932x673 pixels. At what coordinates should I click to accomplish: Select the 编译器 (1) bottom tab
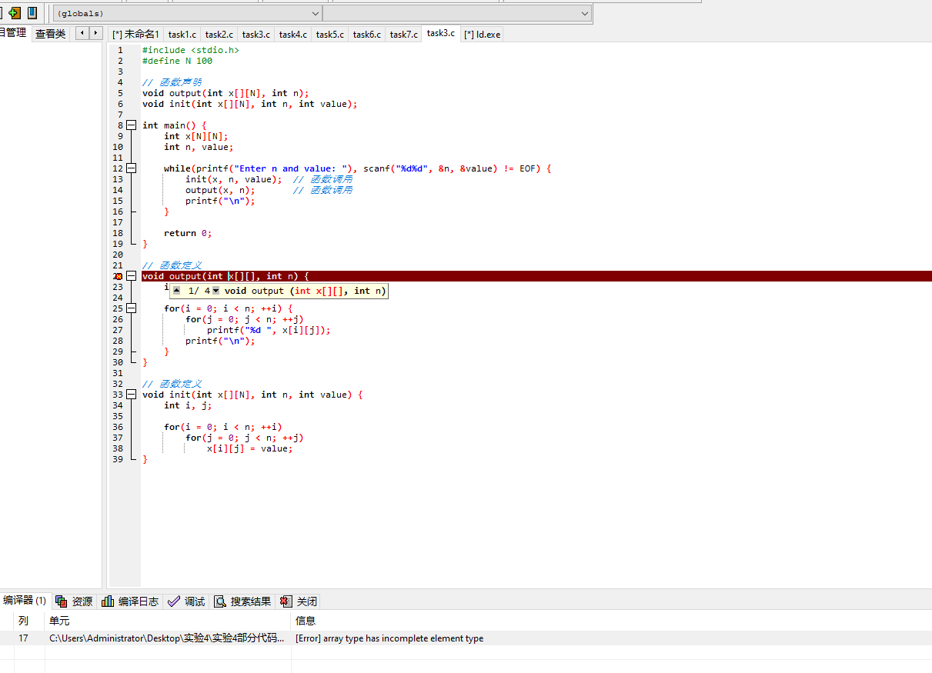[25, 601]
